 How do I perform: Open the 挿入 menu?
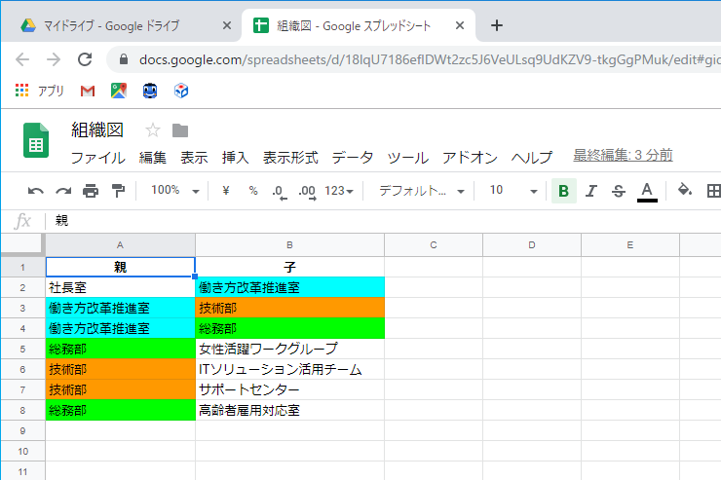(236, 158)
